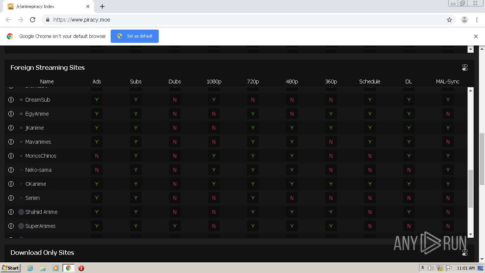Open MonosChinos site link
The image size is (485, 273).
pyautogui.click(x=41, y=156)
